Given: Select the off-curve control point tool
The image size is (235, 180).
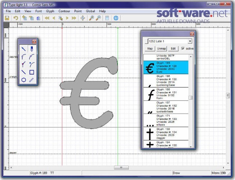Looking at the screenshot, I should 32,64.
